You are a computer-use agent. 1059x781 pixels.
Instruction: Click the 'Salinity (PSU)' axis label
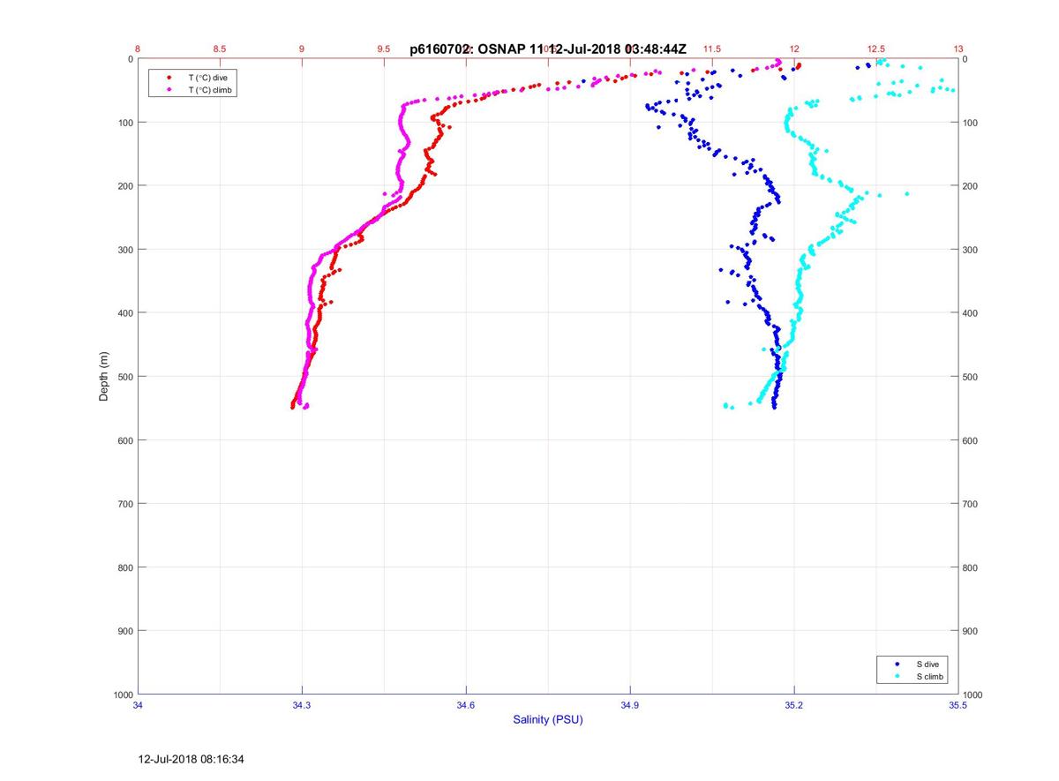tap(548, 720)
